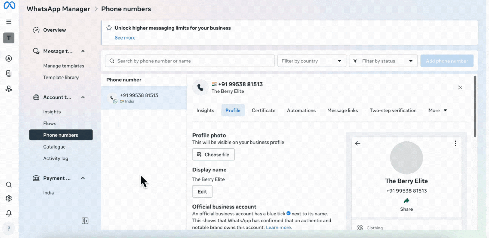This screenshot has width=489, height=238.
Task: Close the phone number details panel
Action: click(460, 88)
